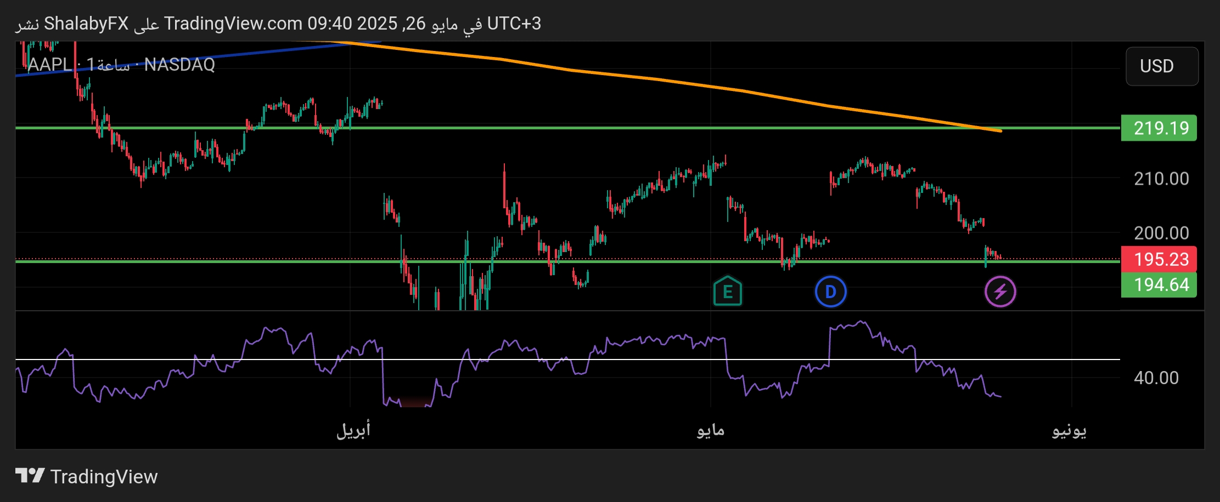This screenshot has height=502, width=1220.
Task: Click the مايو month label on time axis
Action: 711,430
